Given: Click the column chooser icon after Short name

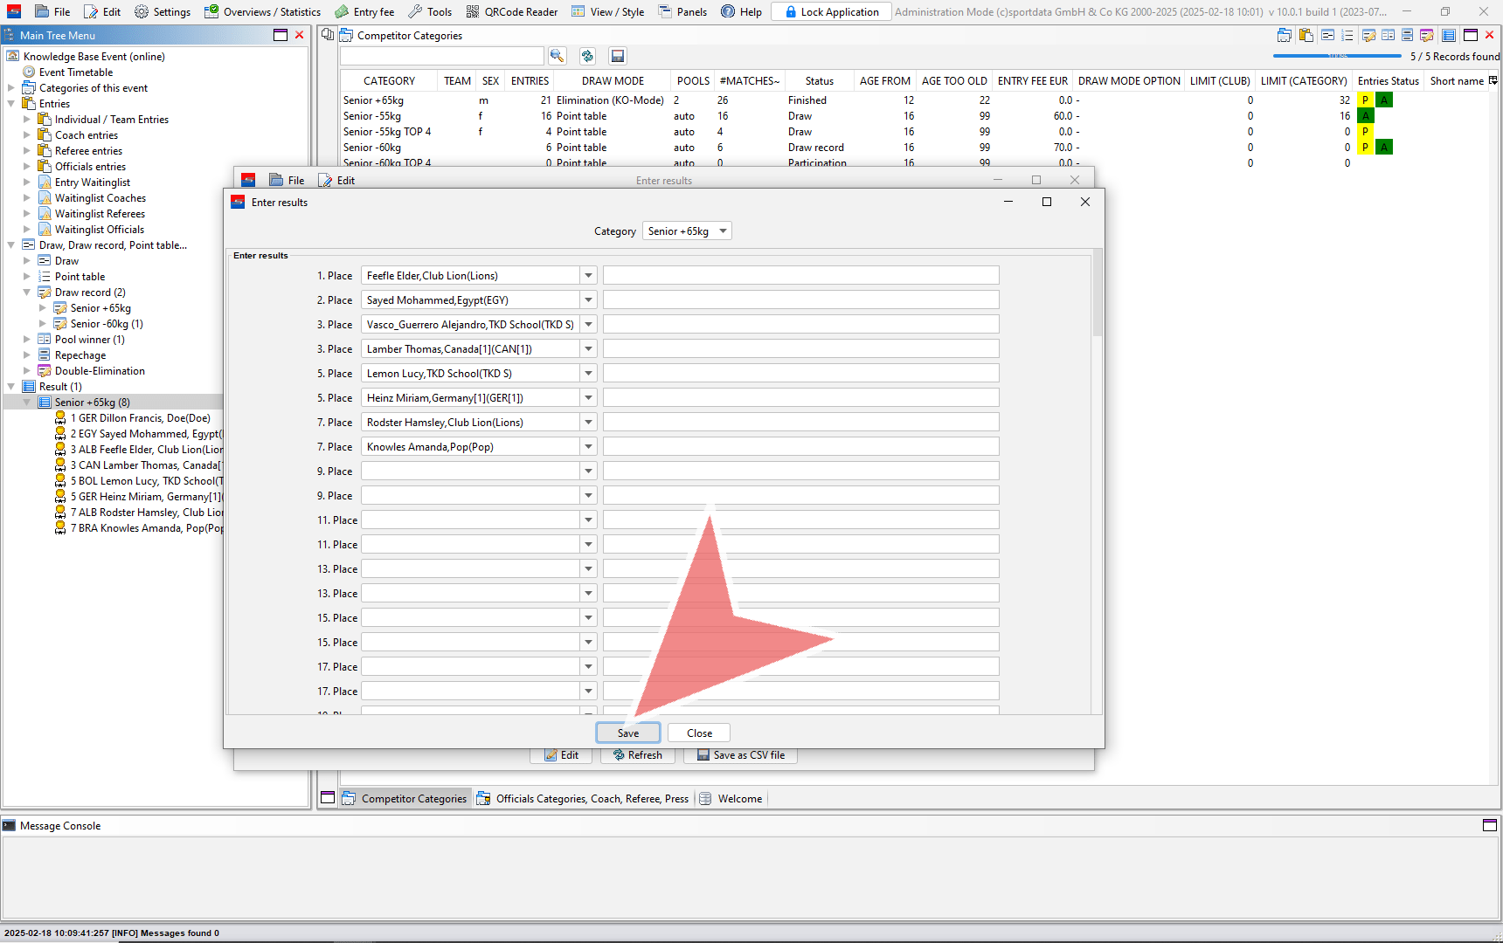Looking at the screenshot, I should click(1493, 80).
